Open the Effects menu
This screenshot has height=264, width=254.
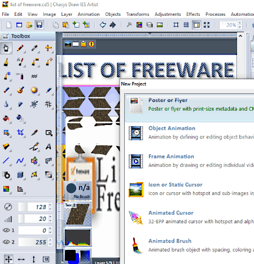tap(193, 14)
